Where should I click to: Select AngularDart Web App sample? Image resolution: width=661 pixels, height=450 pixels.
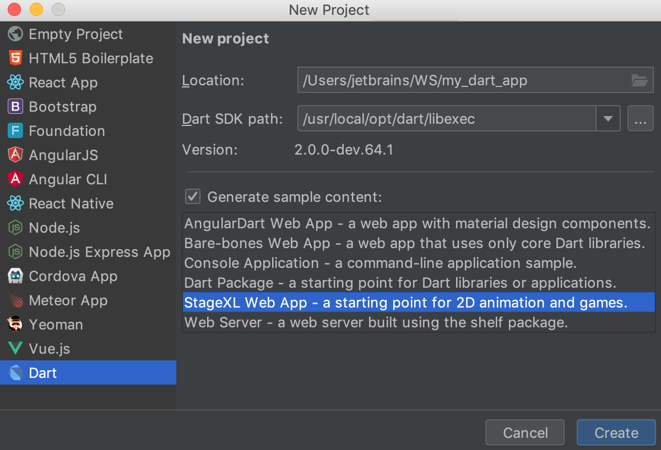click(x=418, y=223)
